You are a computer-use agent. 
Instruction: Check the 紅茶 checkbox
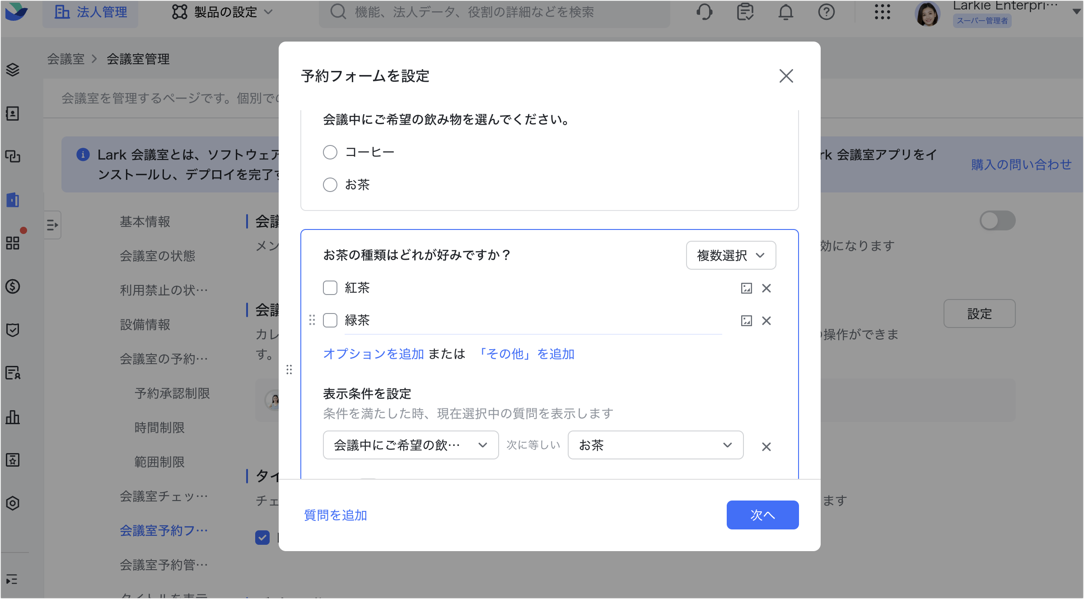330,288
